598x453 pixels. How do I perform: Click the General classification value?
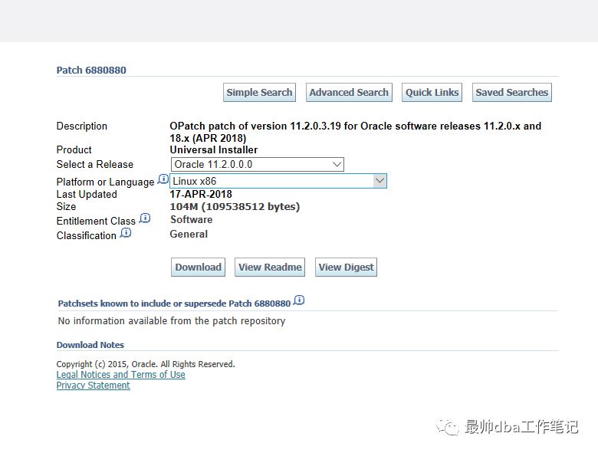coord(189,234)
